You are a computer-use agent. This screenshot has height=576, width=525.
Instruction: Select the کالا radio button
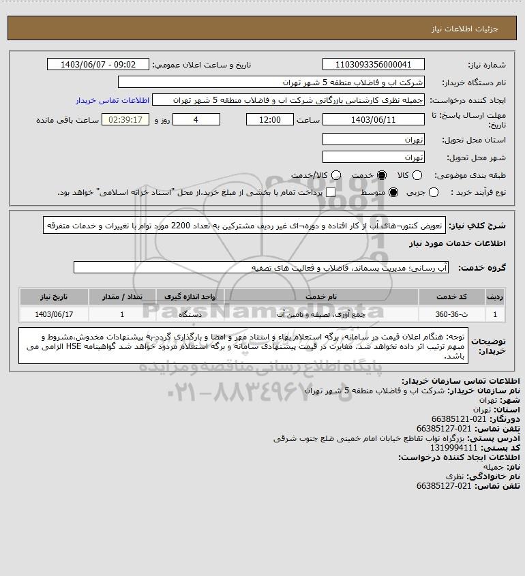tap(417, 175)
